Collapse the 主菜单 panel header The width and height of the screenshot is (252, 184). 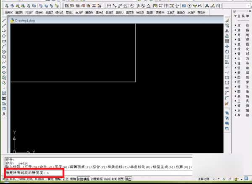click(241, 16)
